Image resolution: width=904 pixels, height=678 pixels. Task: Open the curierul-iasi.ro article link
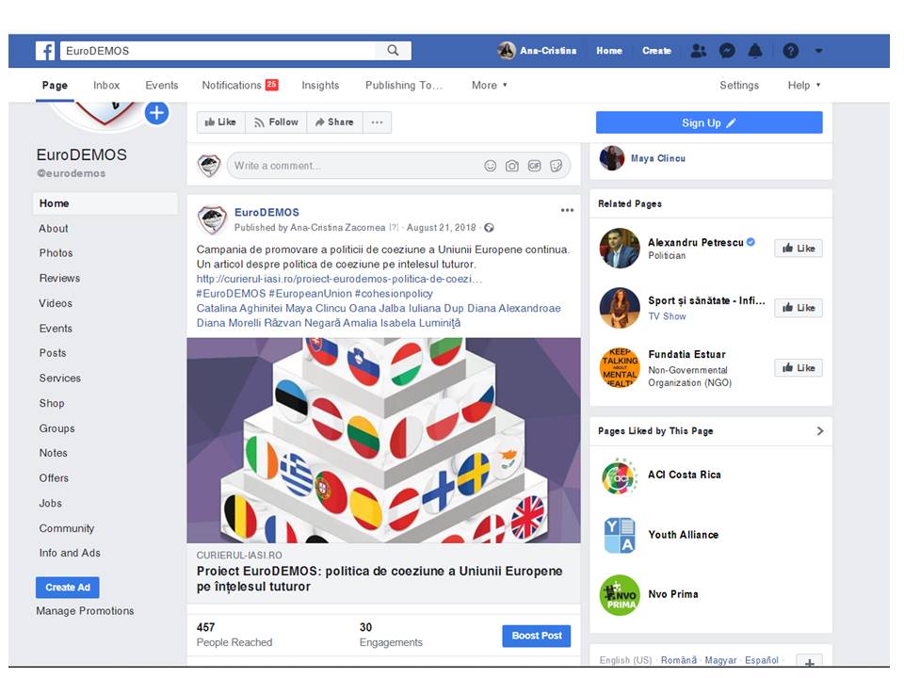339,279
